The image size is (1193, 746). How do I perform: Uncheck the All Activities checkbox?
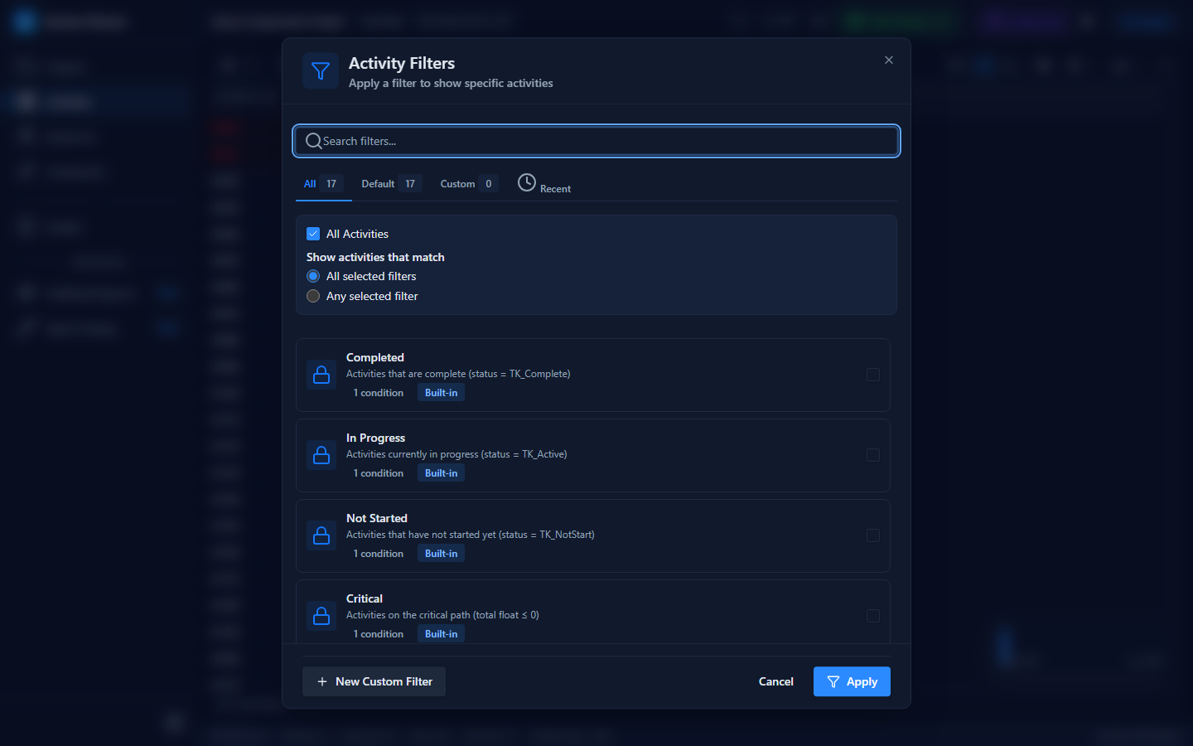click(x=313, y=234)
